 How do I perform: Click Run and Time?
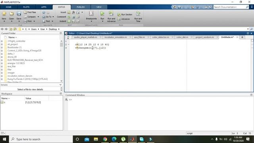pos(138,17)
